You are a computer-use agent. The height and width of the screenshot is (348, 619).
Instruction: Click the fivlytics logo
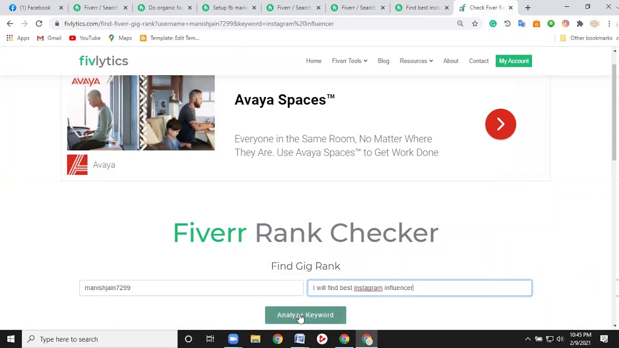point(103,61)
